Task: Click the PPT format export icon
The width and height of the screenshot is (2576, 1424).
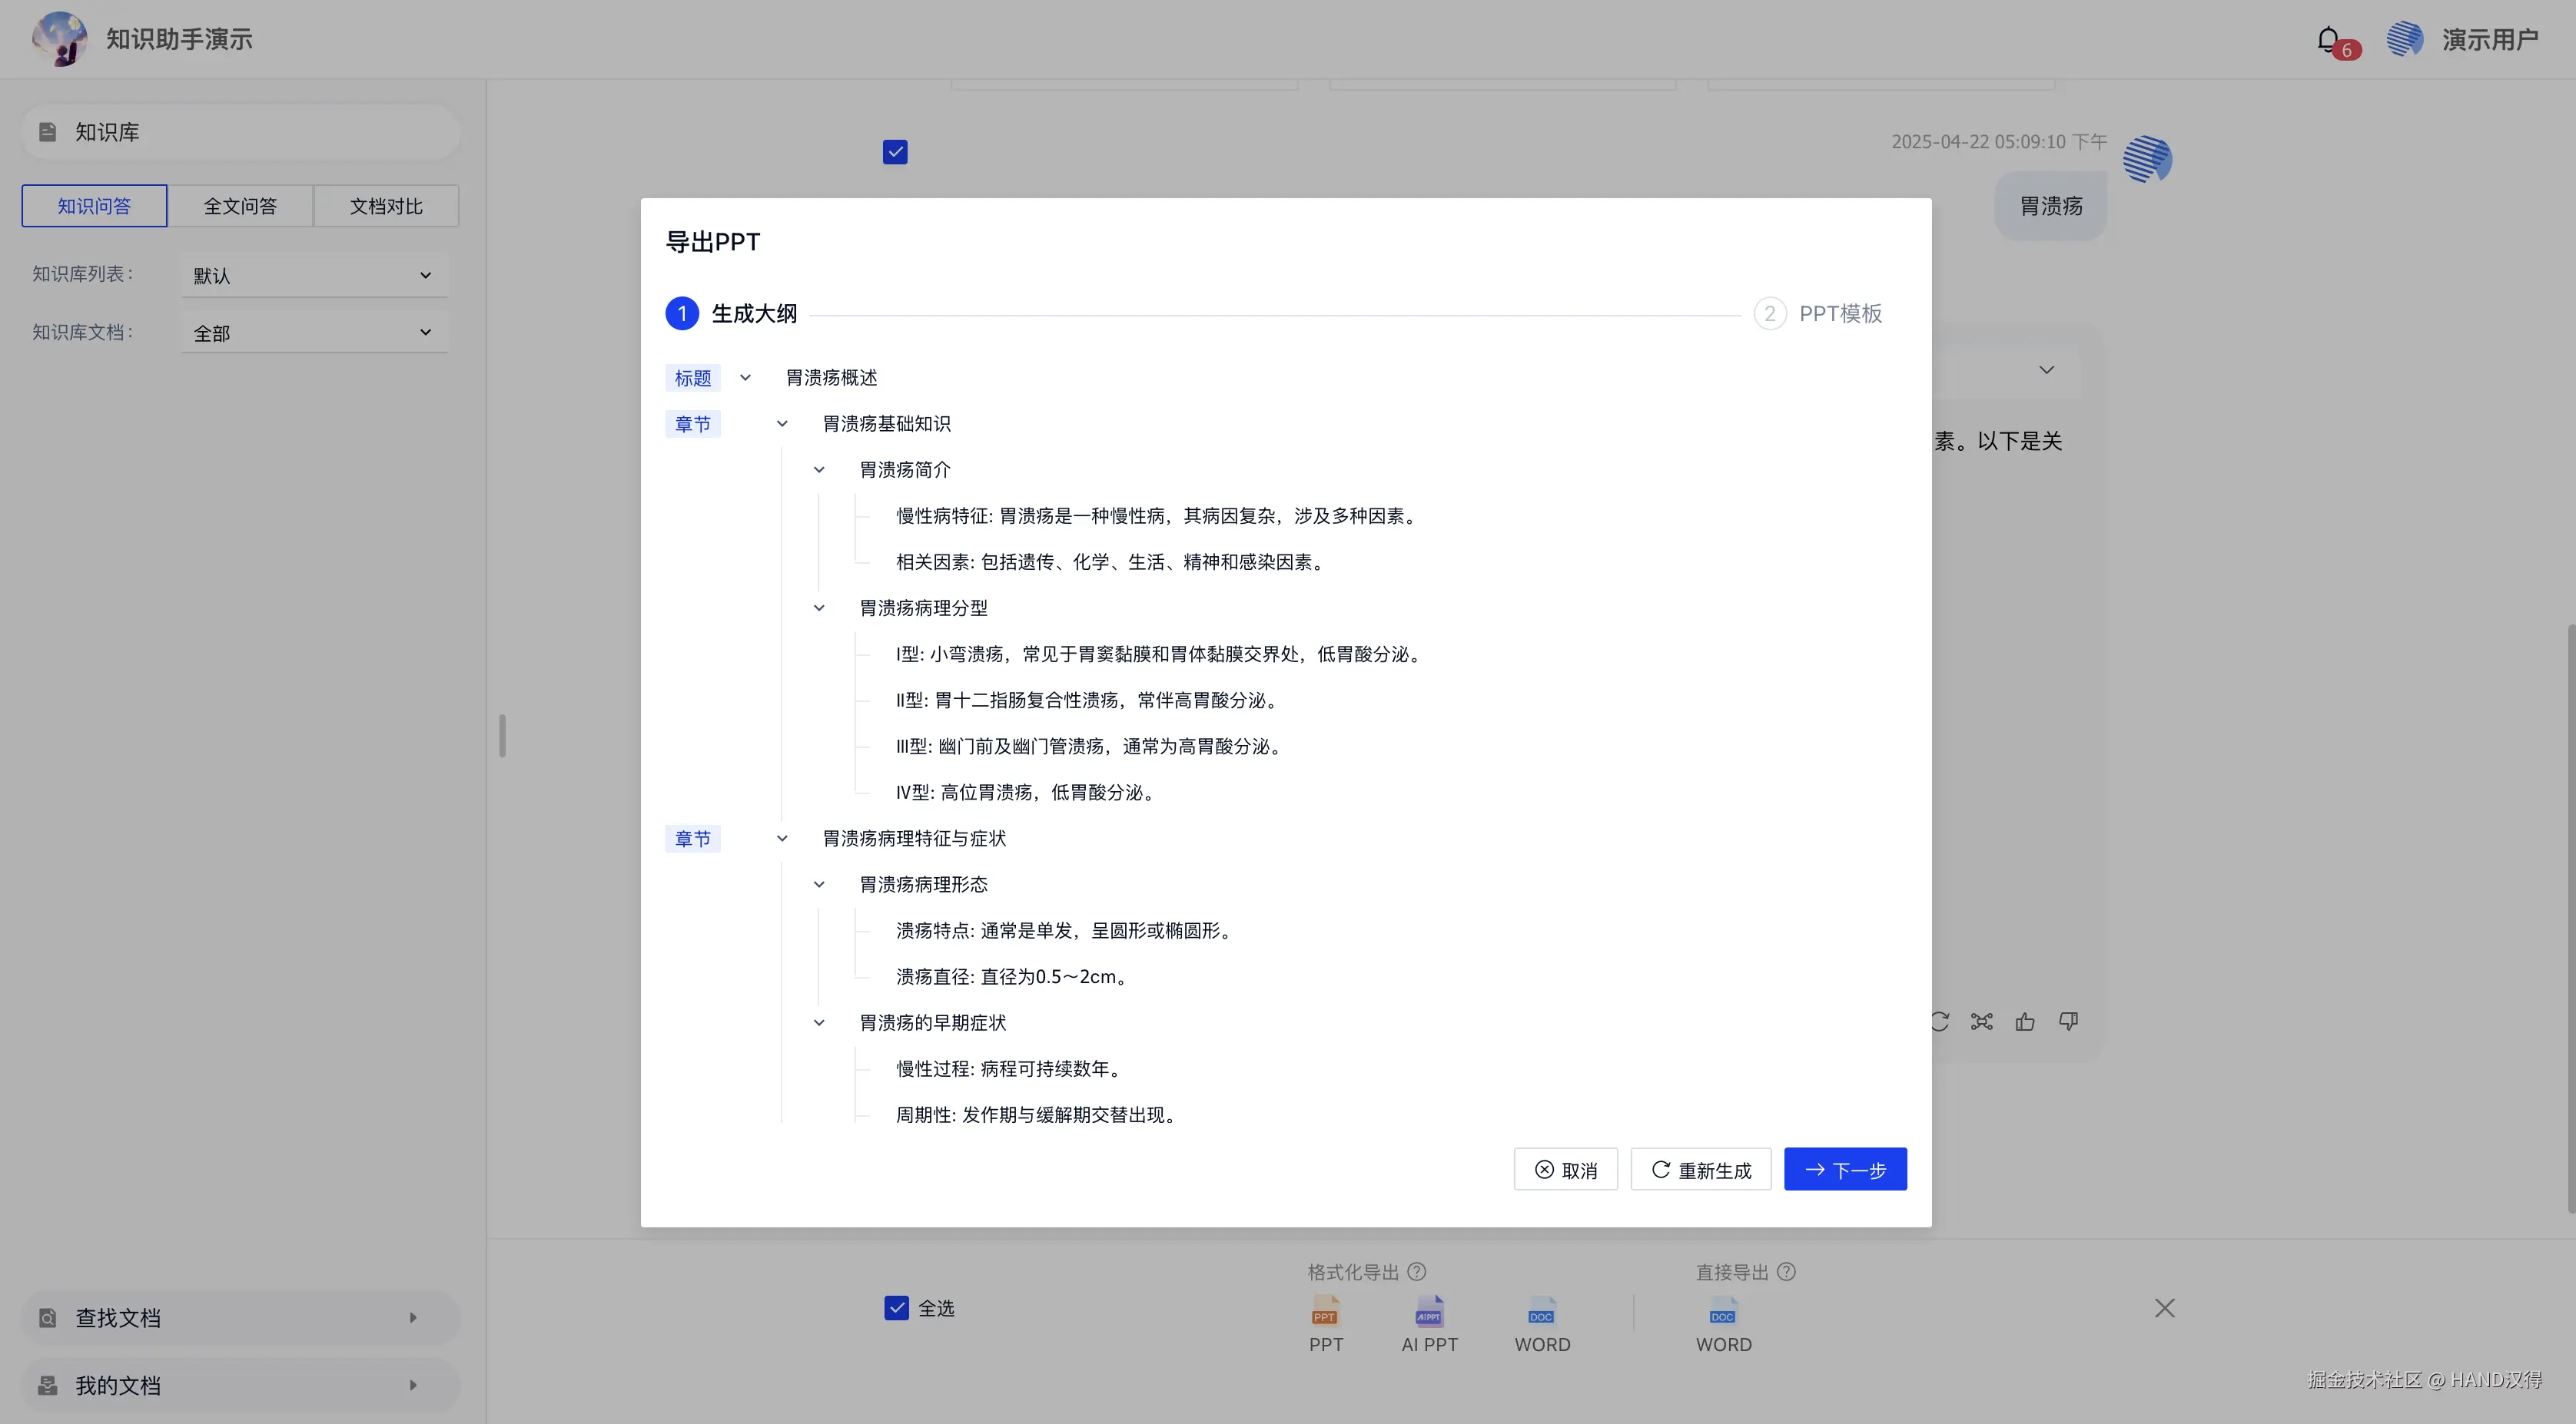Action: 1325,1311
